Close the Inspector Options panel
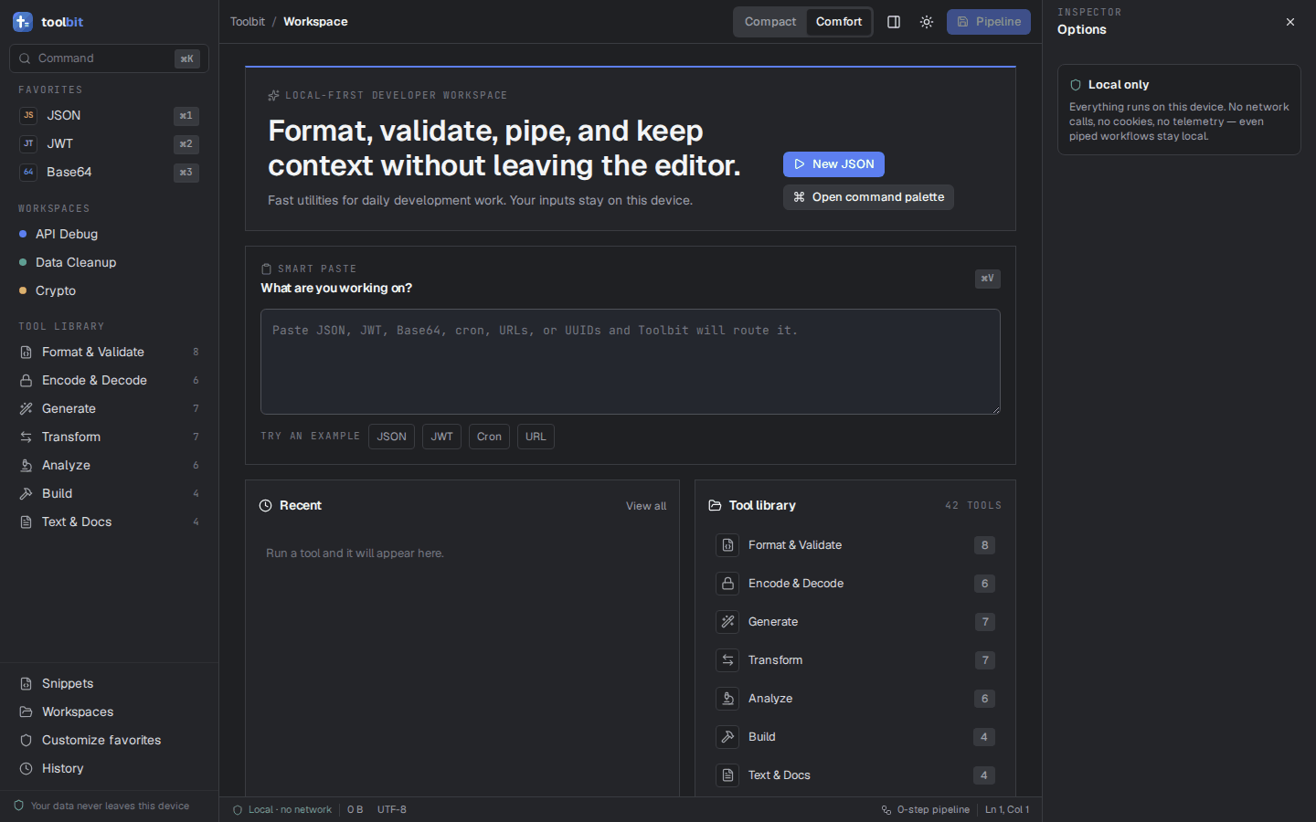Viewport: 1316px width, 822px height. click(x=1290, y=22)
